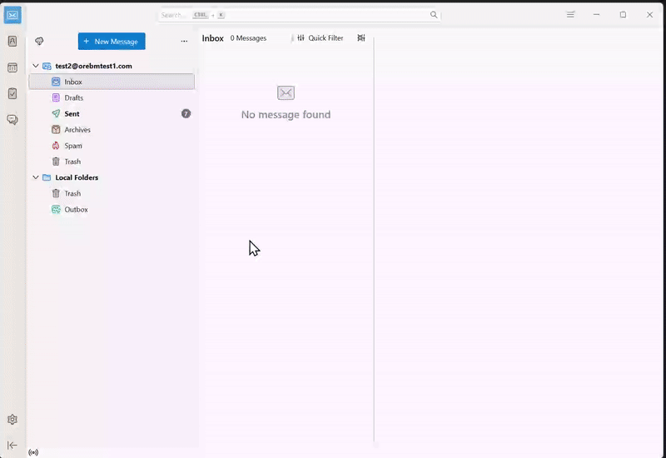Open the Address Book icon

pyautogui.click(x=12, y=41)
